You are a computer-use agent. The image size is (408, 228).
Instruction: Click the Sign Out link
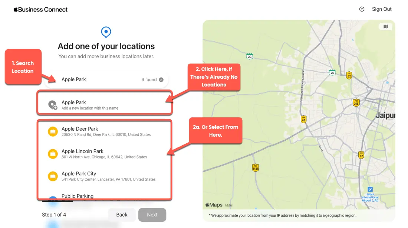[382, 9]
